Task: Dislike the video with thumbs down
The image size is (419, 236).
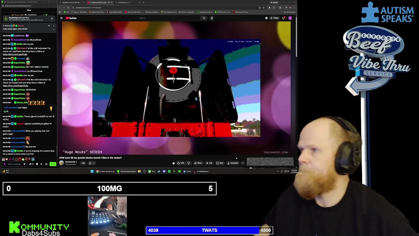Action: 189,163
